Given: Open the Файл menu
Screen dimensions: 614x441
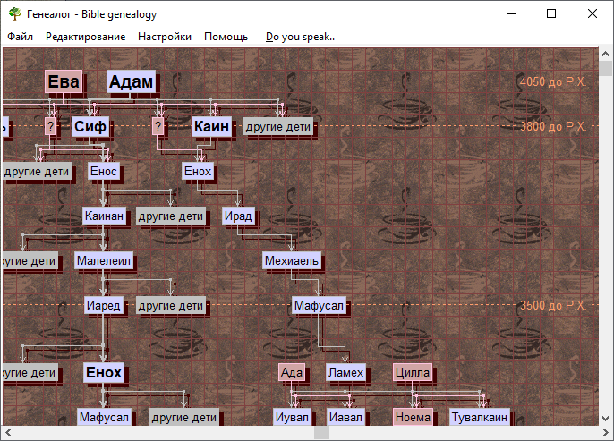Looking at the screenshot, I should tap(20, 37).
